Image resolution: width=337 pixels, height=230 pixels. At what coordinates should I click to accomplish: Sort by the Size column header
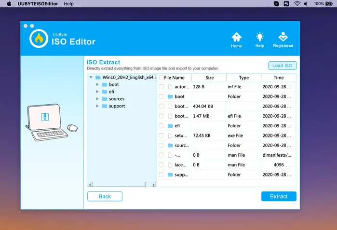point(209,78)
